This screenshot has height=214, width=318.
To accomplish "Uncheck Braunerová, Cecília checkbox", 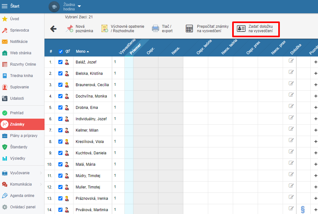I will (61, 85).
